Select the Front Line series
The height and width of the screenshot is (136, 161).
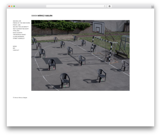pos(17,25)
